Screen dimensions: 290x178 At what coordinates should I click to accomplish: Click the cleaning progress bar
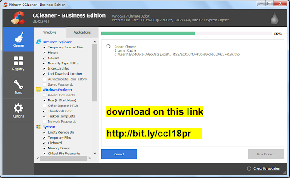[187, 34]
